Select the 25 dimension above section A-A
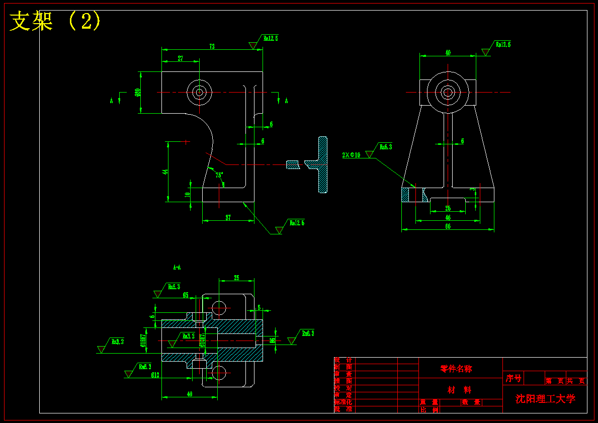 (x=237, y=278)
